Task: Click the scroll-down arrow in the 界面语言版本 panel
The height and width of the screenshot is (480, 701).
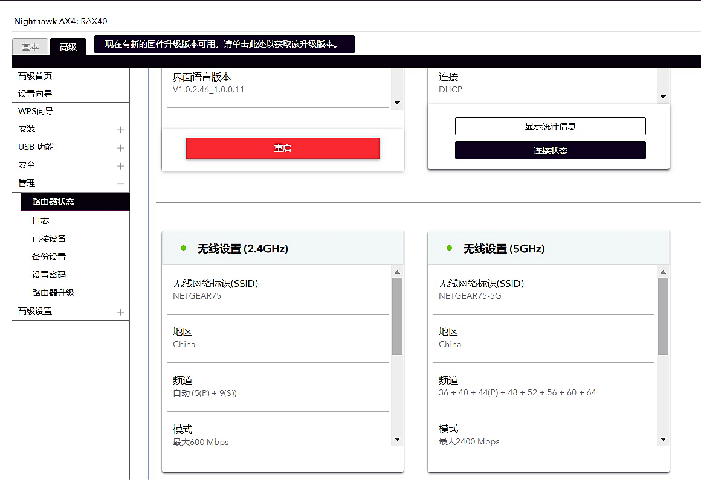Action: [x=397, y=102]
